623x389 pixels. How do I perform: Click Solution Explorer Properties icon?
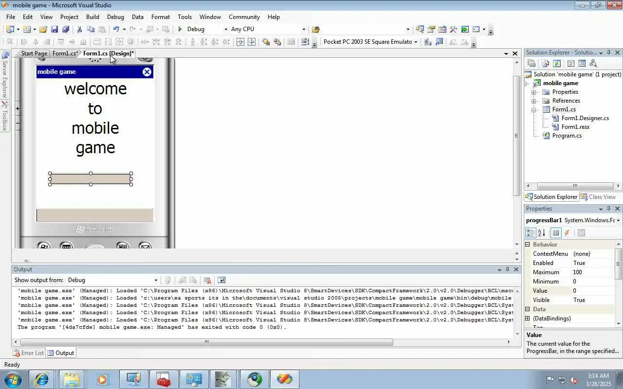[531, 63]
